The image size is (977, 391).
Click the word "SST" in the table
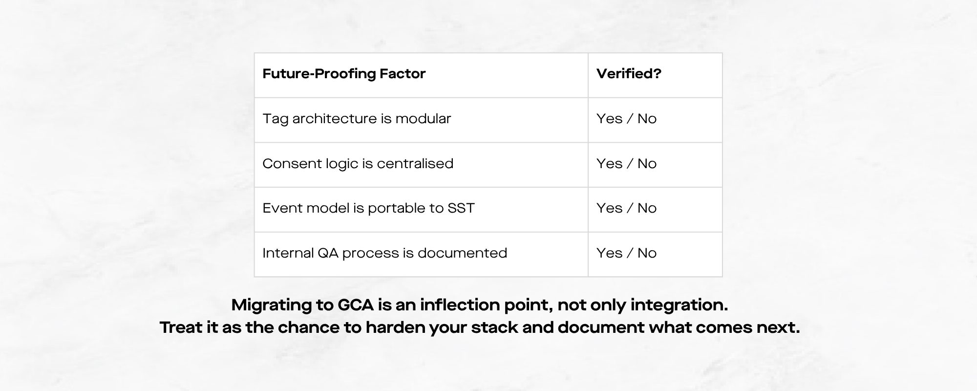461,208
